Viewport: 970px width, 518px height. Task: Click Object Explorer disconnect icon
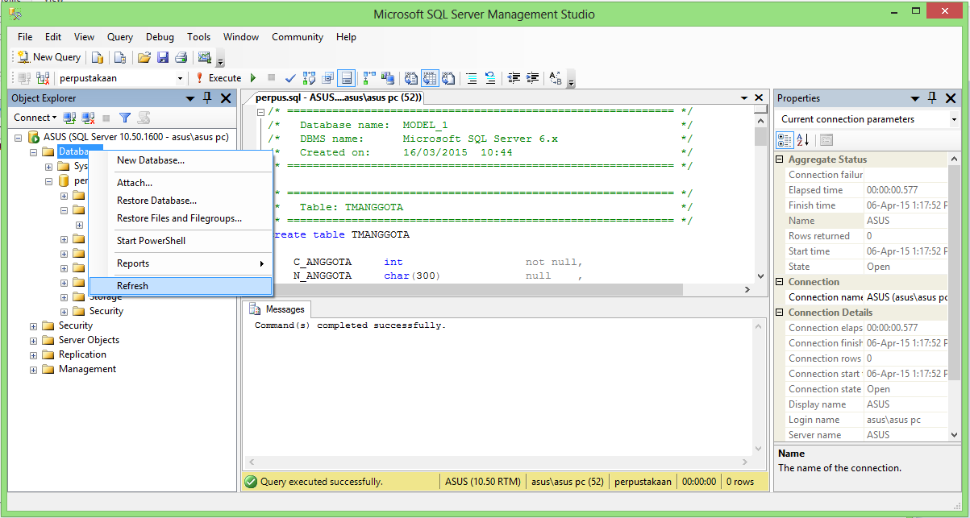point(88,118)
